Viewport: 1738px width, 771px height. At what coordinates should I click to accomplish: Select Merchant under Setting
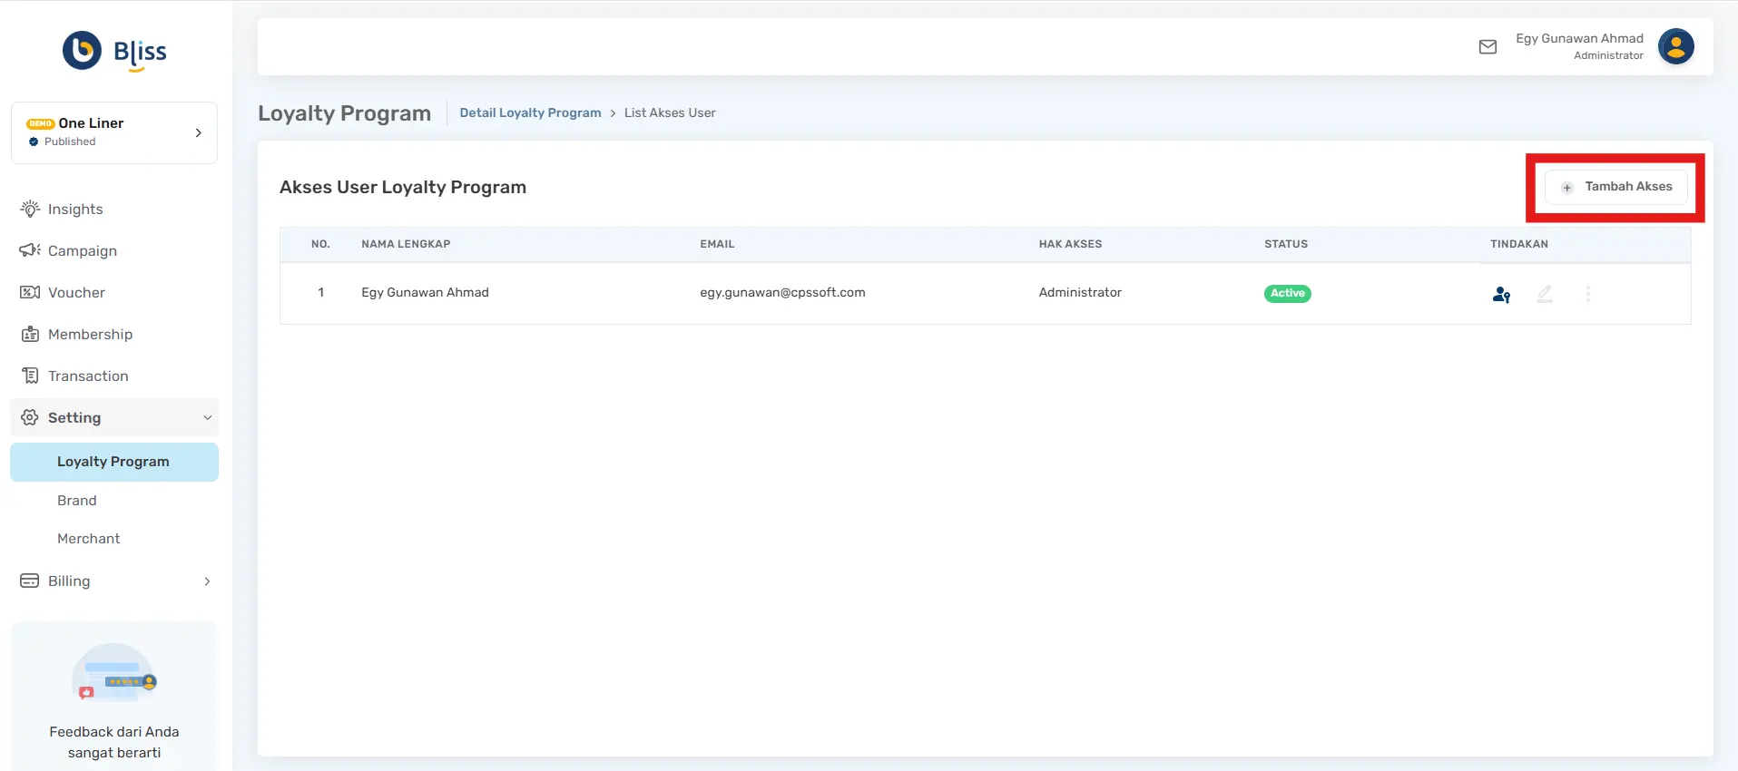click(89, 539)
